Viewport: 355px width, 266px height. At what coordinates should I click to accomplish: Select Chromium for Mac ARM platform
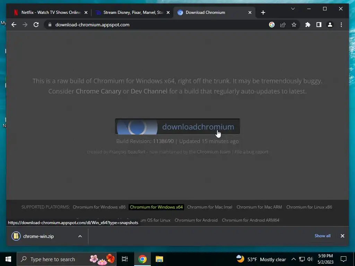259,207
